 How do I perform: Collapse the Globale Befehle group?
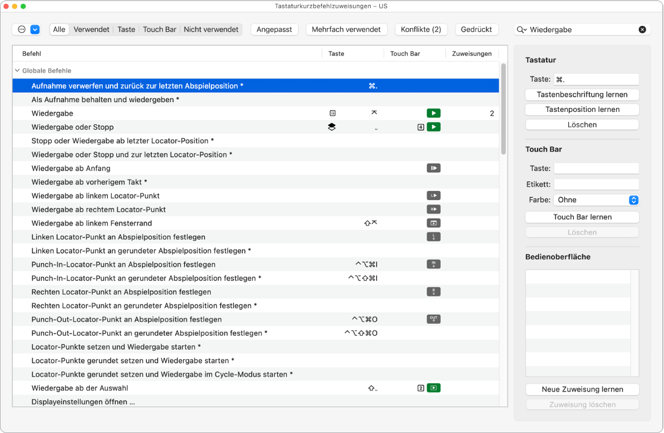click(17, 70)
